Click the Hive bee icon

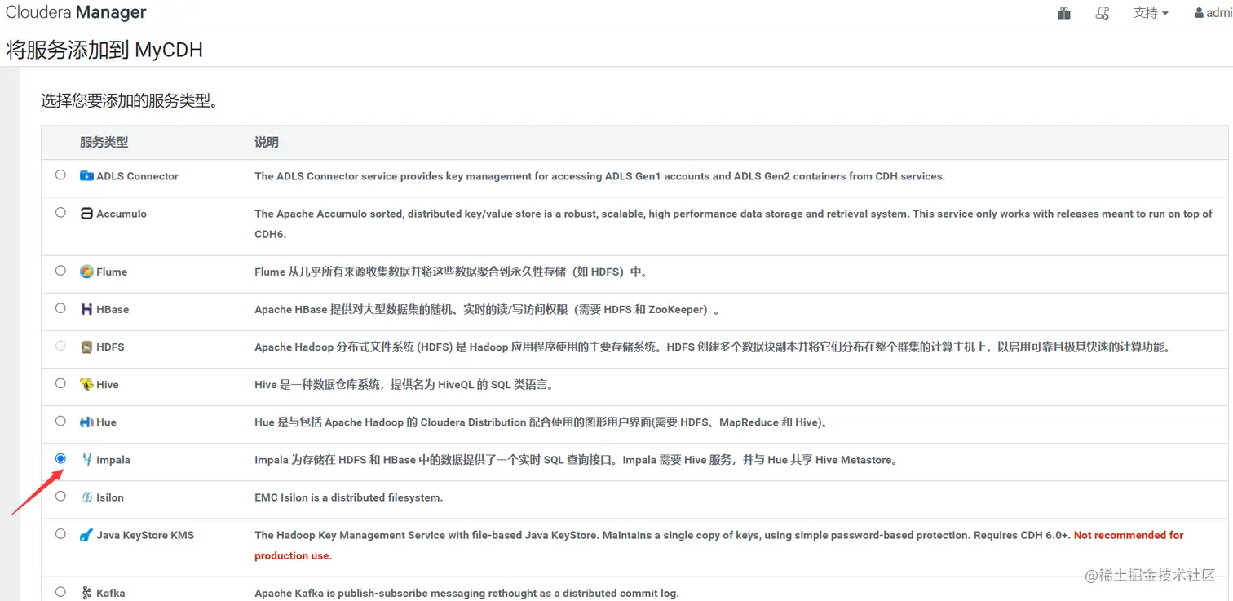click(86, 384)
